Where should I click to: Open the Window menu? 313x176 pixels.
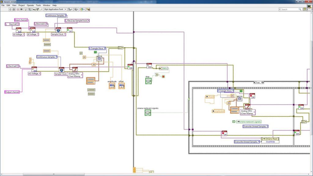[x=46, y=5]
